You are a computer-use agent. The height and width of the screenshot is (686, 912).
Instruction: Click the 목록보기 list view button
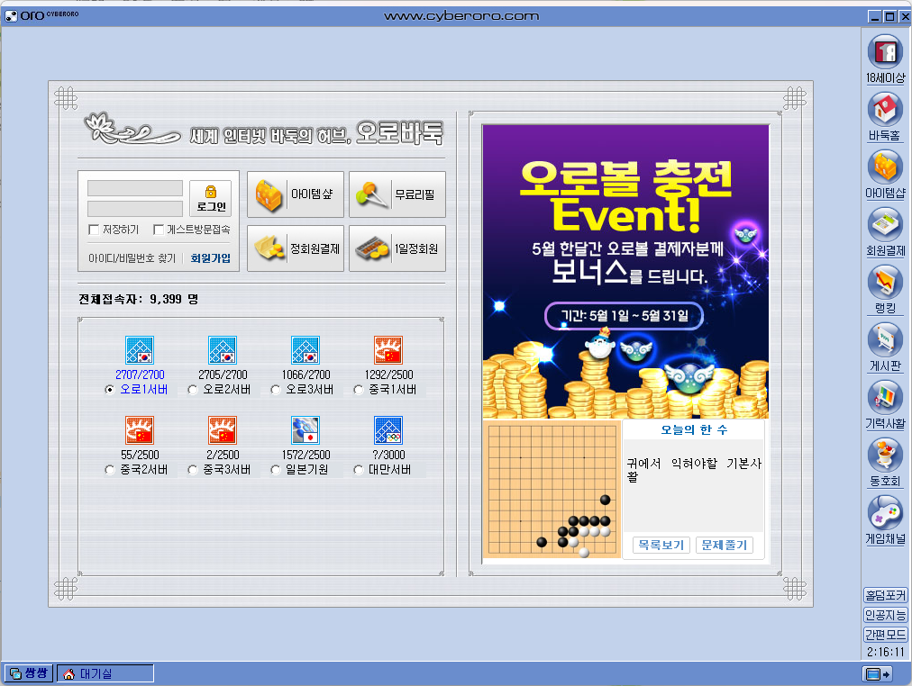click(661, 545)
